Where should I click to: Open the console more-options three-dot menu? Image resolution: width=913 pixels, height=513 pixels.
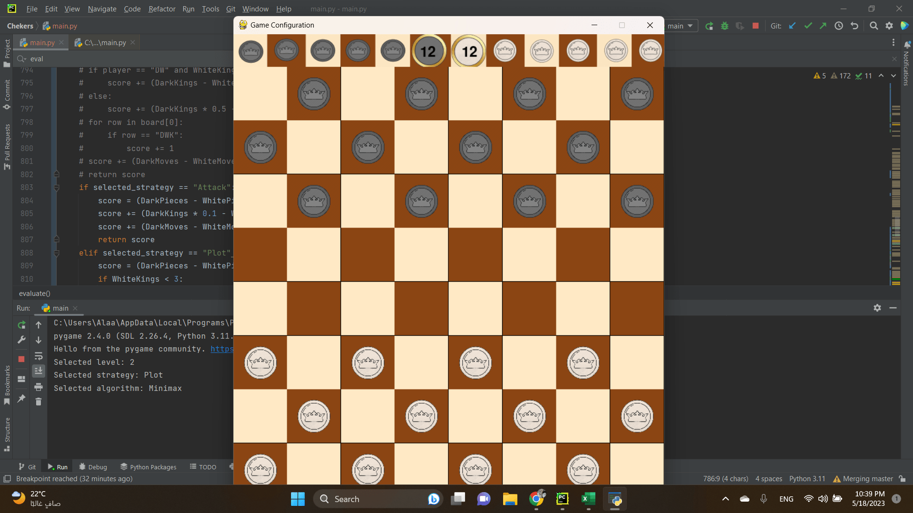(x=894, y=42)
